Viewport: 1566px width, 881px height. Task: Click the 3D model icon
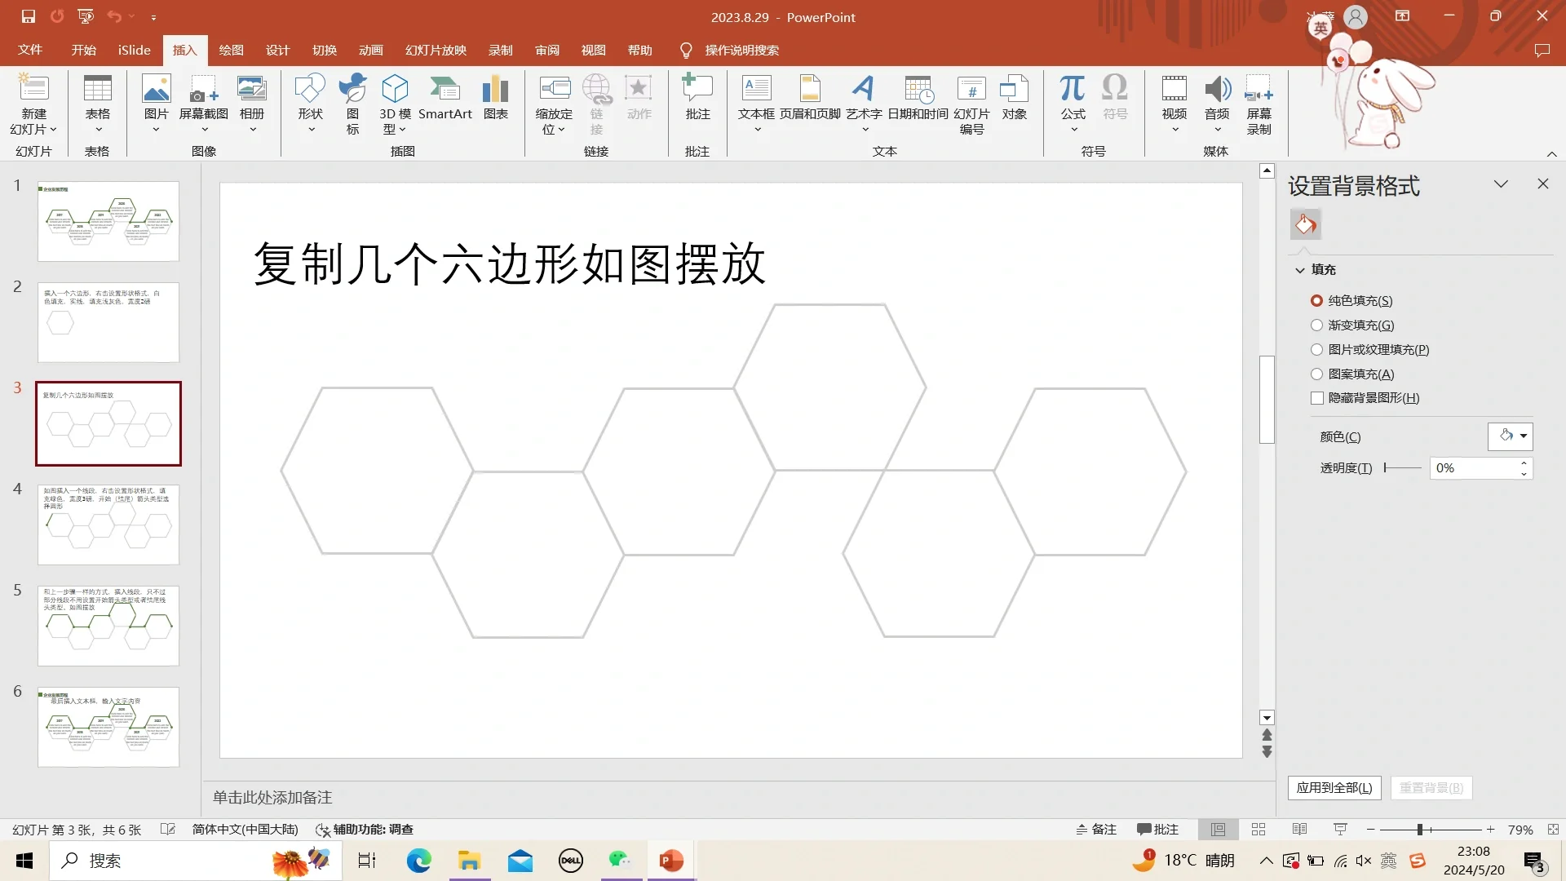pyautogui.click(x=395, y=89)
